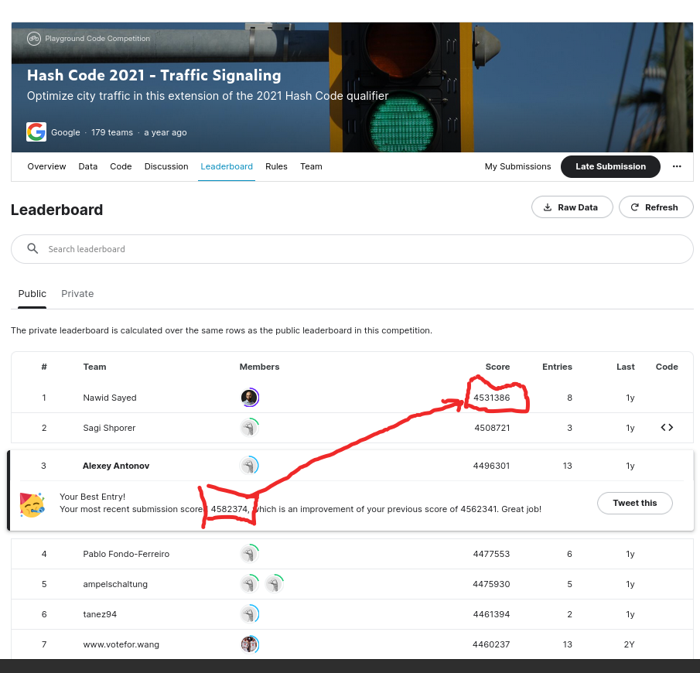The height and width of the screenshot is (673, 700).
Task: Click the party face emoji icon
Action: coord(32,505)
